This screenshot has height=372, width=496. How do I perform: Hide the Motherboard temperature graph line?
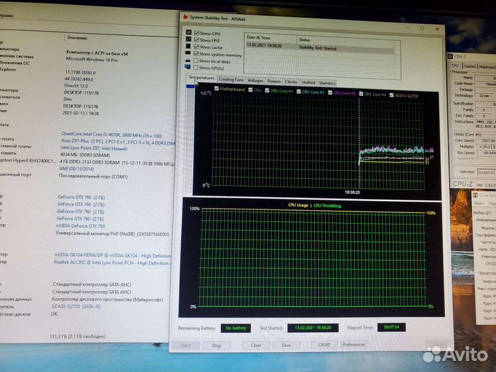[216, 89]
